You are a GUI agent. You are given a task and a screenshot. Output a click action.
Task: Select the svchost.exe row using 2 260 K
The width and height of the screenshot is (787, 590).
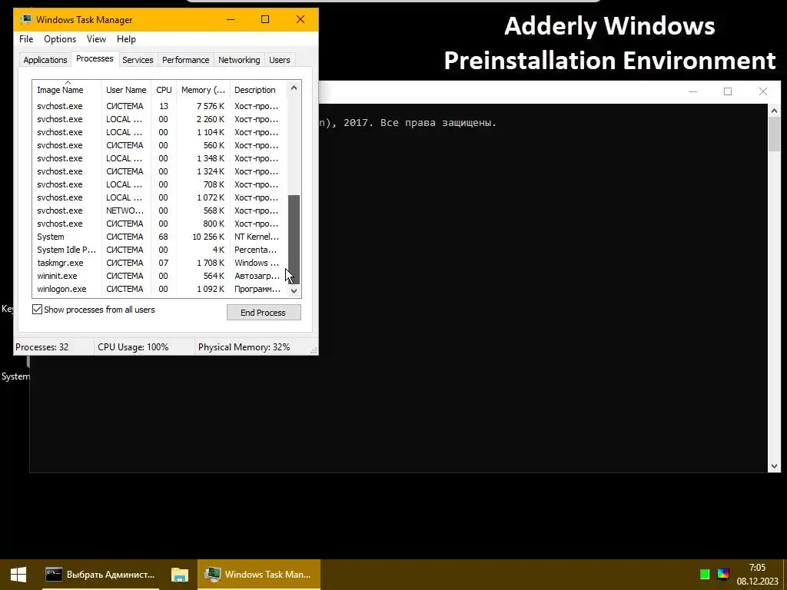160,119
